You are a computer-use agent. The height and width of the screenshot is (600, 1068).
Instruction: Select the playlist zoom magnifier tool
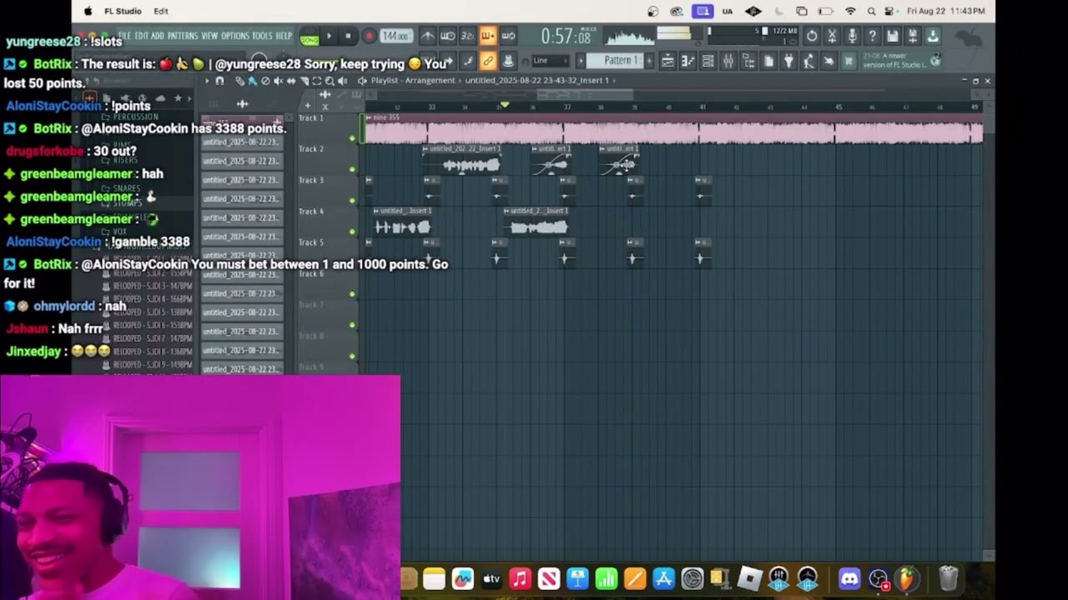point(330,81)
